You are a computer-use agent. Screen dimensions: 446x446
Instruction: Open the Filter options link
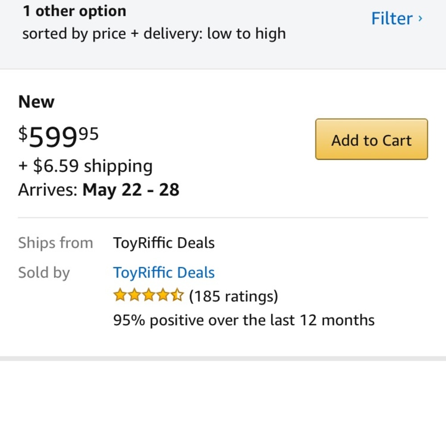[392, 19]
